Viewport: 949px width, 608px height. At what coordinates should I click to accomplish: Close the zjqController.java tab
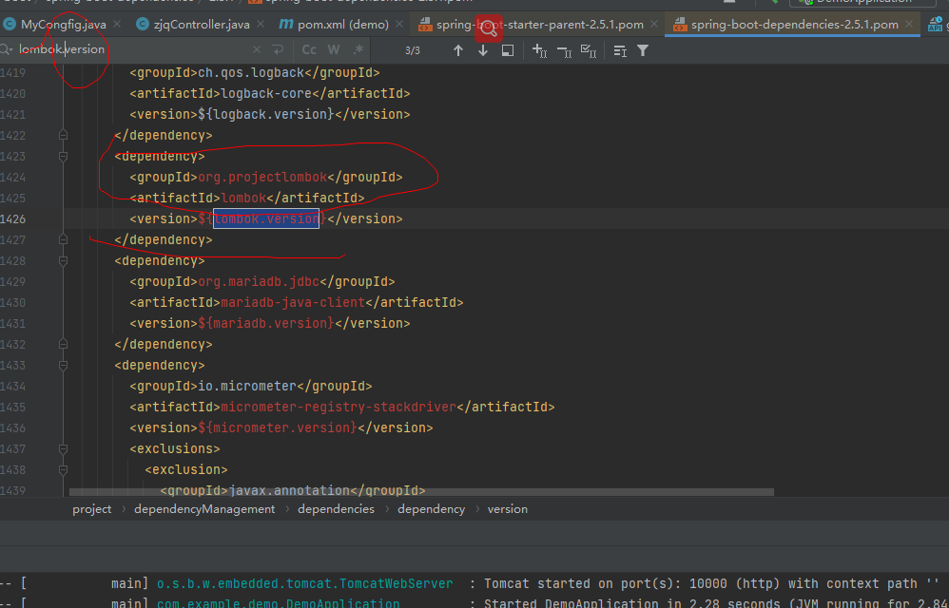pyautogui.click(x=261, y=24)
